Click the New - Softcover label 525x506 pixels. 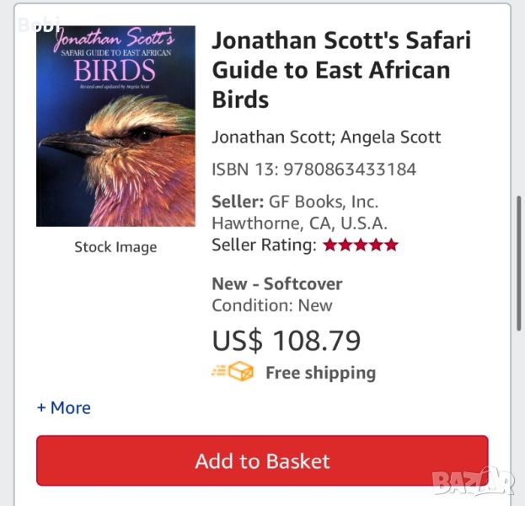277,283
